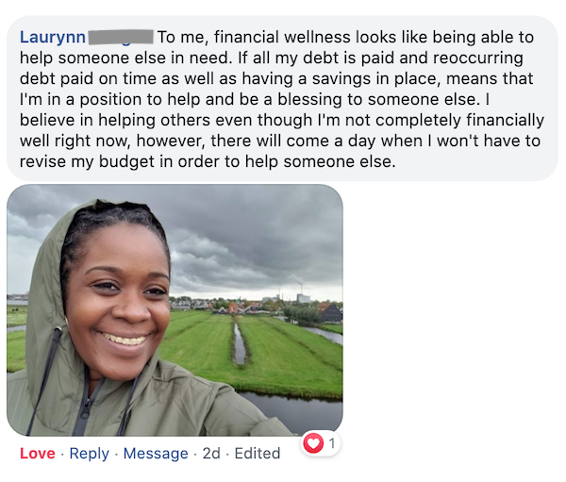Love this comment

[x=38, y=453]
